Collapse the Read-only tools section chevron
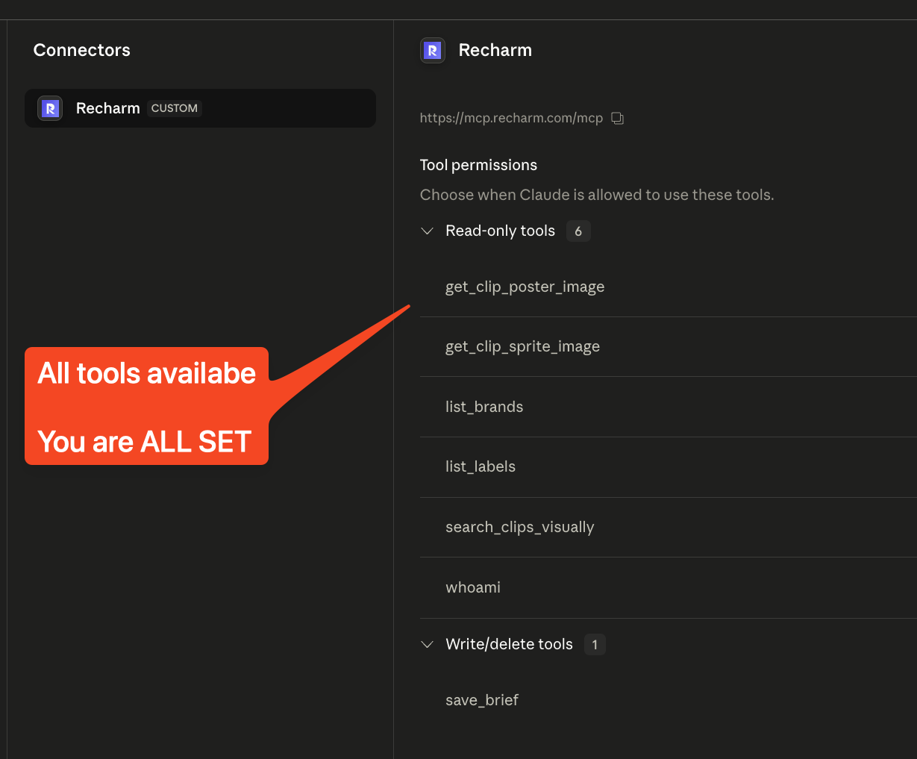The height and width of the screenshot is (759, 917). 428,231
